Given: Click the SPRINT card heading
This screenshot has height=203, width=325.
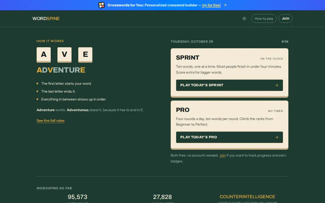Looking at the screenshot, I should point(188,58).
